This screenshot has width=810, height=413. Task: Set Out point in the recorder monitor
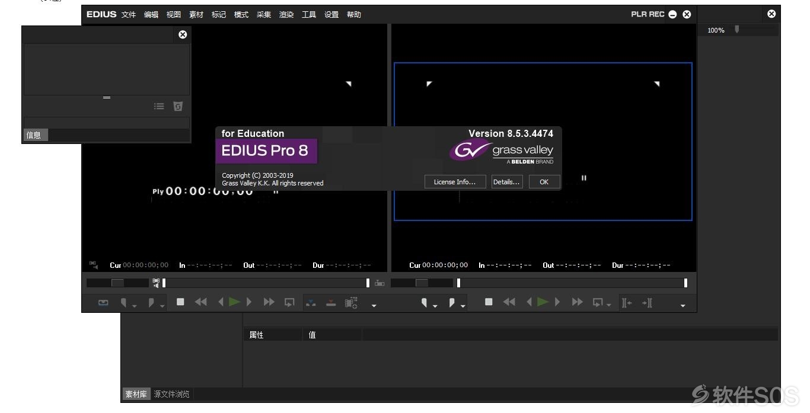point(452,302)
